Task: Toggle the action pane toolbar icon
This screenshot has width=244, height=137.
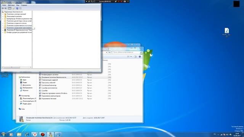Action: (x=20, y=8)
